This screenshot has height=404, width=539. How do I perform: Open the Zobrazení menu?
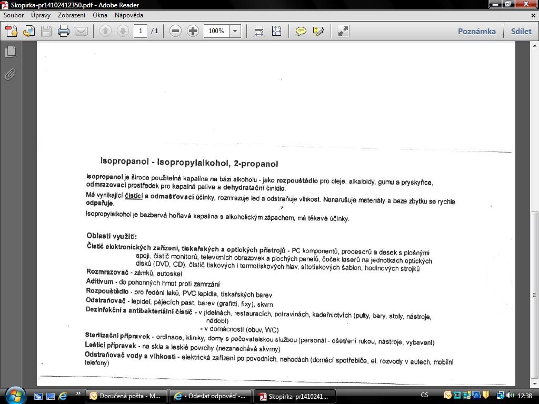[x=72, y=15]
